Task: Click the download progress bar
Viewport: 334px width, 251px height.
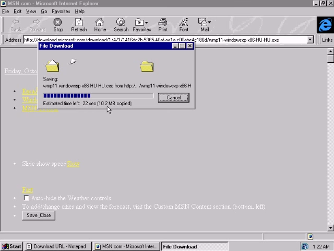Action: coord(98,96)
